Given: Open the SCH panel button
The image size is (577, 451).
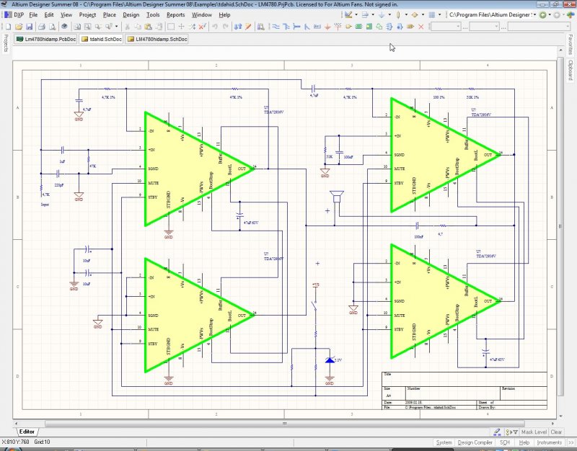Looking at the screenshot, I should (504, 442).
